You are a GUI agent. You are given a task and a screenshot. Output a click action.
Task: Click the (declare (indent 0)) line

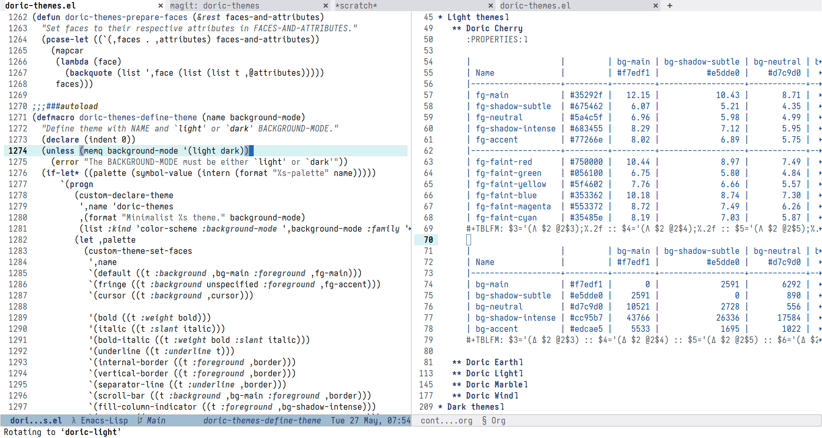pyautogui.click(x=89, y=140)
